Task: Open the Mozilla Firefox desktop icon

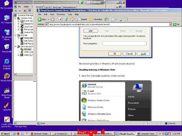Action: click(7, 77)
